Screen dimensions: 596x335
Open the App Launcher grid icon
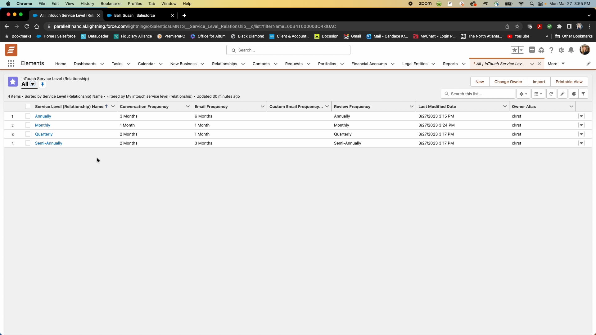click(11, 64)
